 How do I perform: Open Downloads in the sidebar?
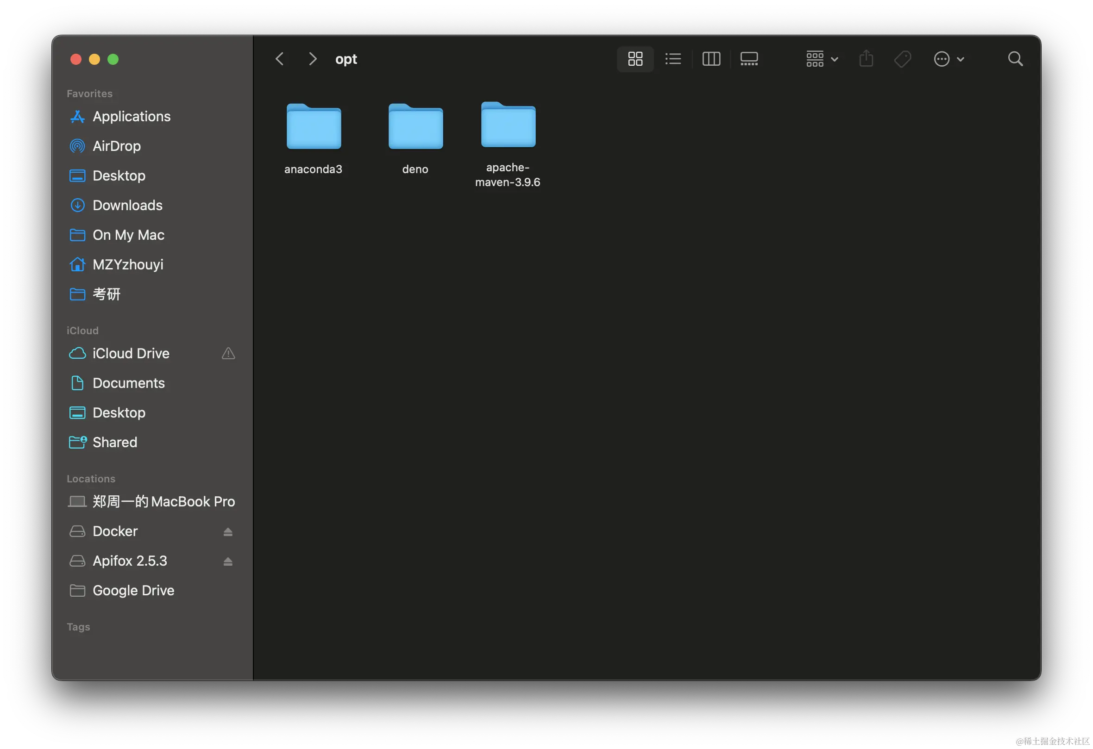[127, 205]
